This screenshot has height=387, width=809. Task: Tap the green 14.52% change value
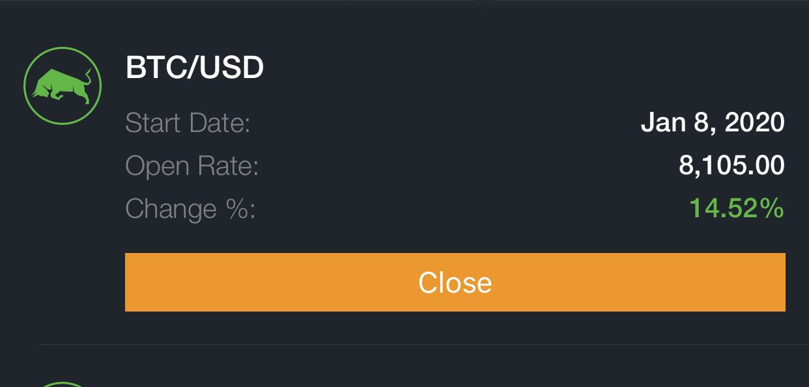click(736, 209)
